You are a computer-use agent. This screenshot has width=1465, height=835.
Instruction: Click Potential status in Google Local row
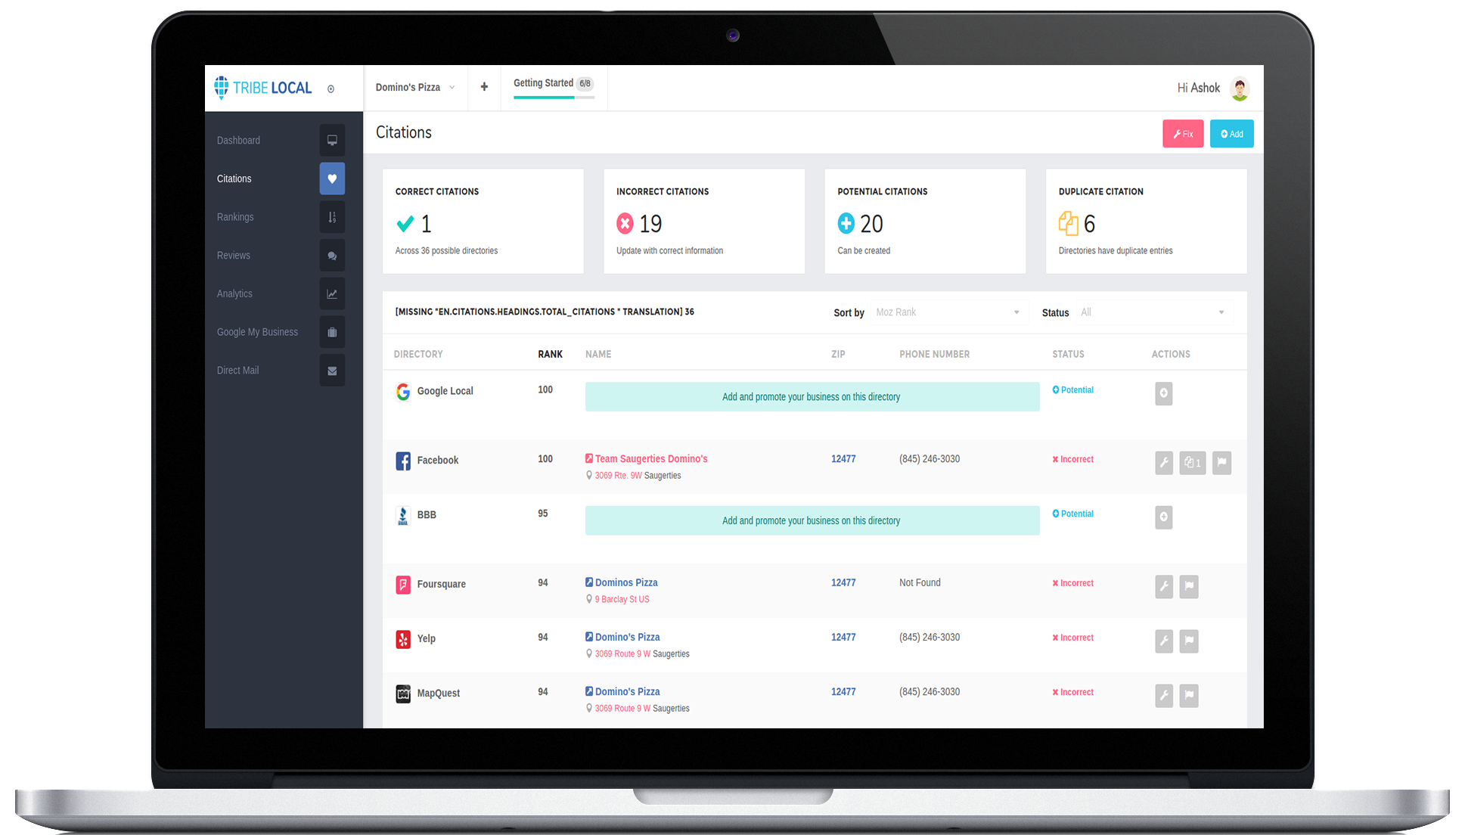point(1072,390)
